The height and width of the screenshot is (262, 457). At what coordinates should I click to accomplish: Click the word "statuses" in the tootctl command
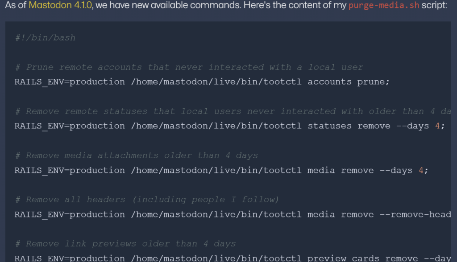click(x=329, y=126)
